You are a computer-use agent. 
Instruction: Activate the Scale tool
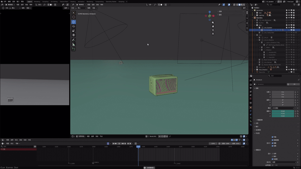[x=73, y=31]
